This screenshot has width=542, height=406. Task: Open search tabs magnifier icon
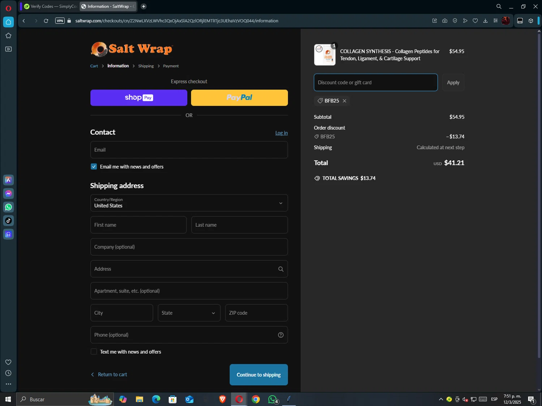[499, 6]
